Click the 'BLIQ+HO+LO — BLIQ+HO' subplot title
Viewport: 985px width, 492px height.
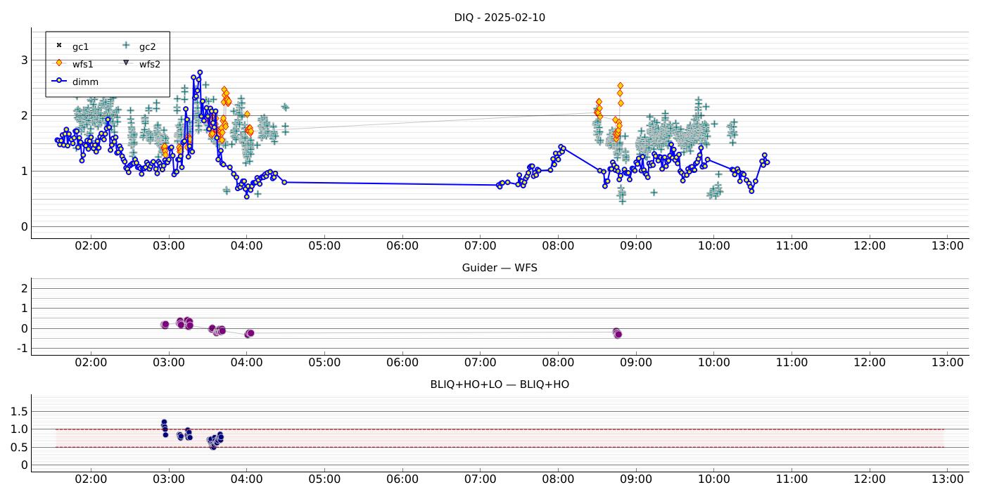click(x=500, y=384)
